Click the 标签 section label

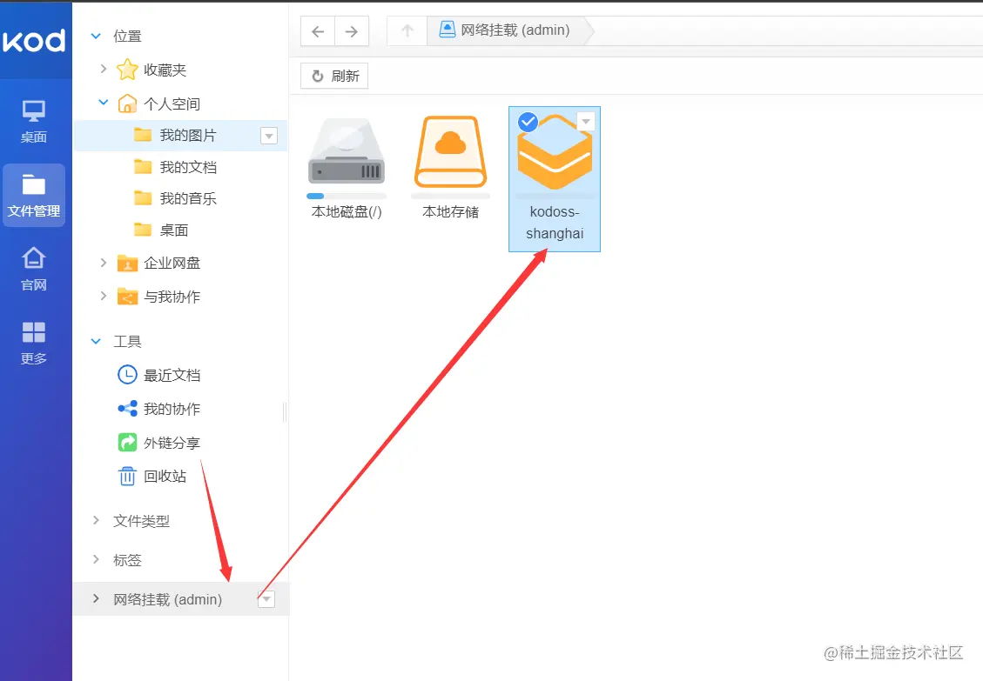pyautogui.click(x=128, y=560)
